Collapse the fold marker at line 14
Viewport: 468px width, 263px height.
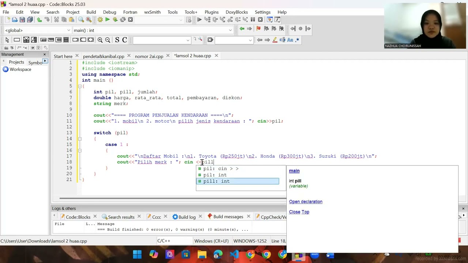(x=80, y=139)
